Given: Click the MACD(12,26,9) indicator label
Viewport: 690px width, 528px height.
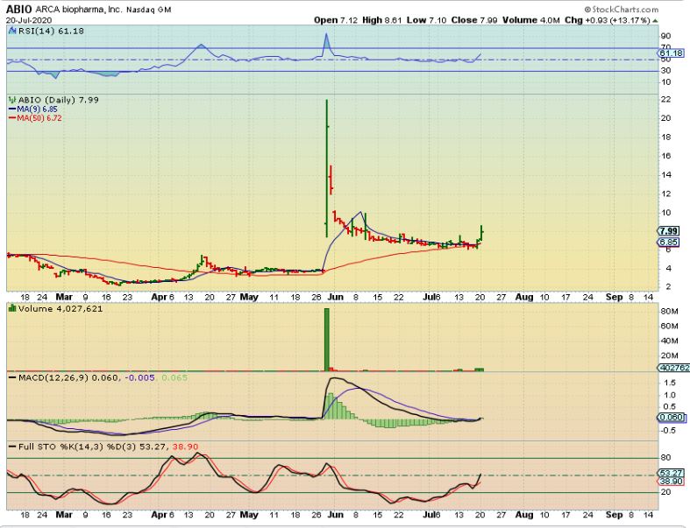Looking at the screenshot, I should (x=50, y=377).
